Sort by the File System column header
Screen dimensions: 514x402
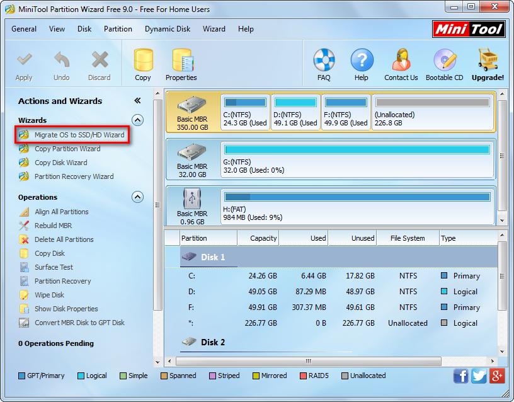tap(408, 238)
